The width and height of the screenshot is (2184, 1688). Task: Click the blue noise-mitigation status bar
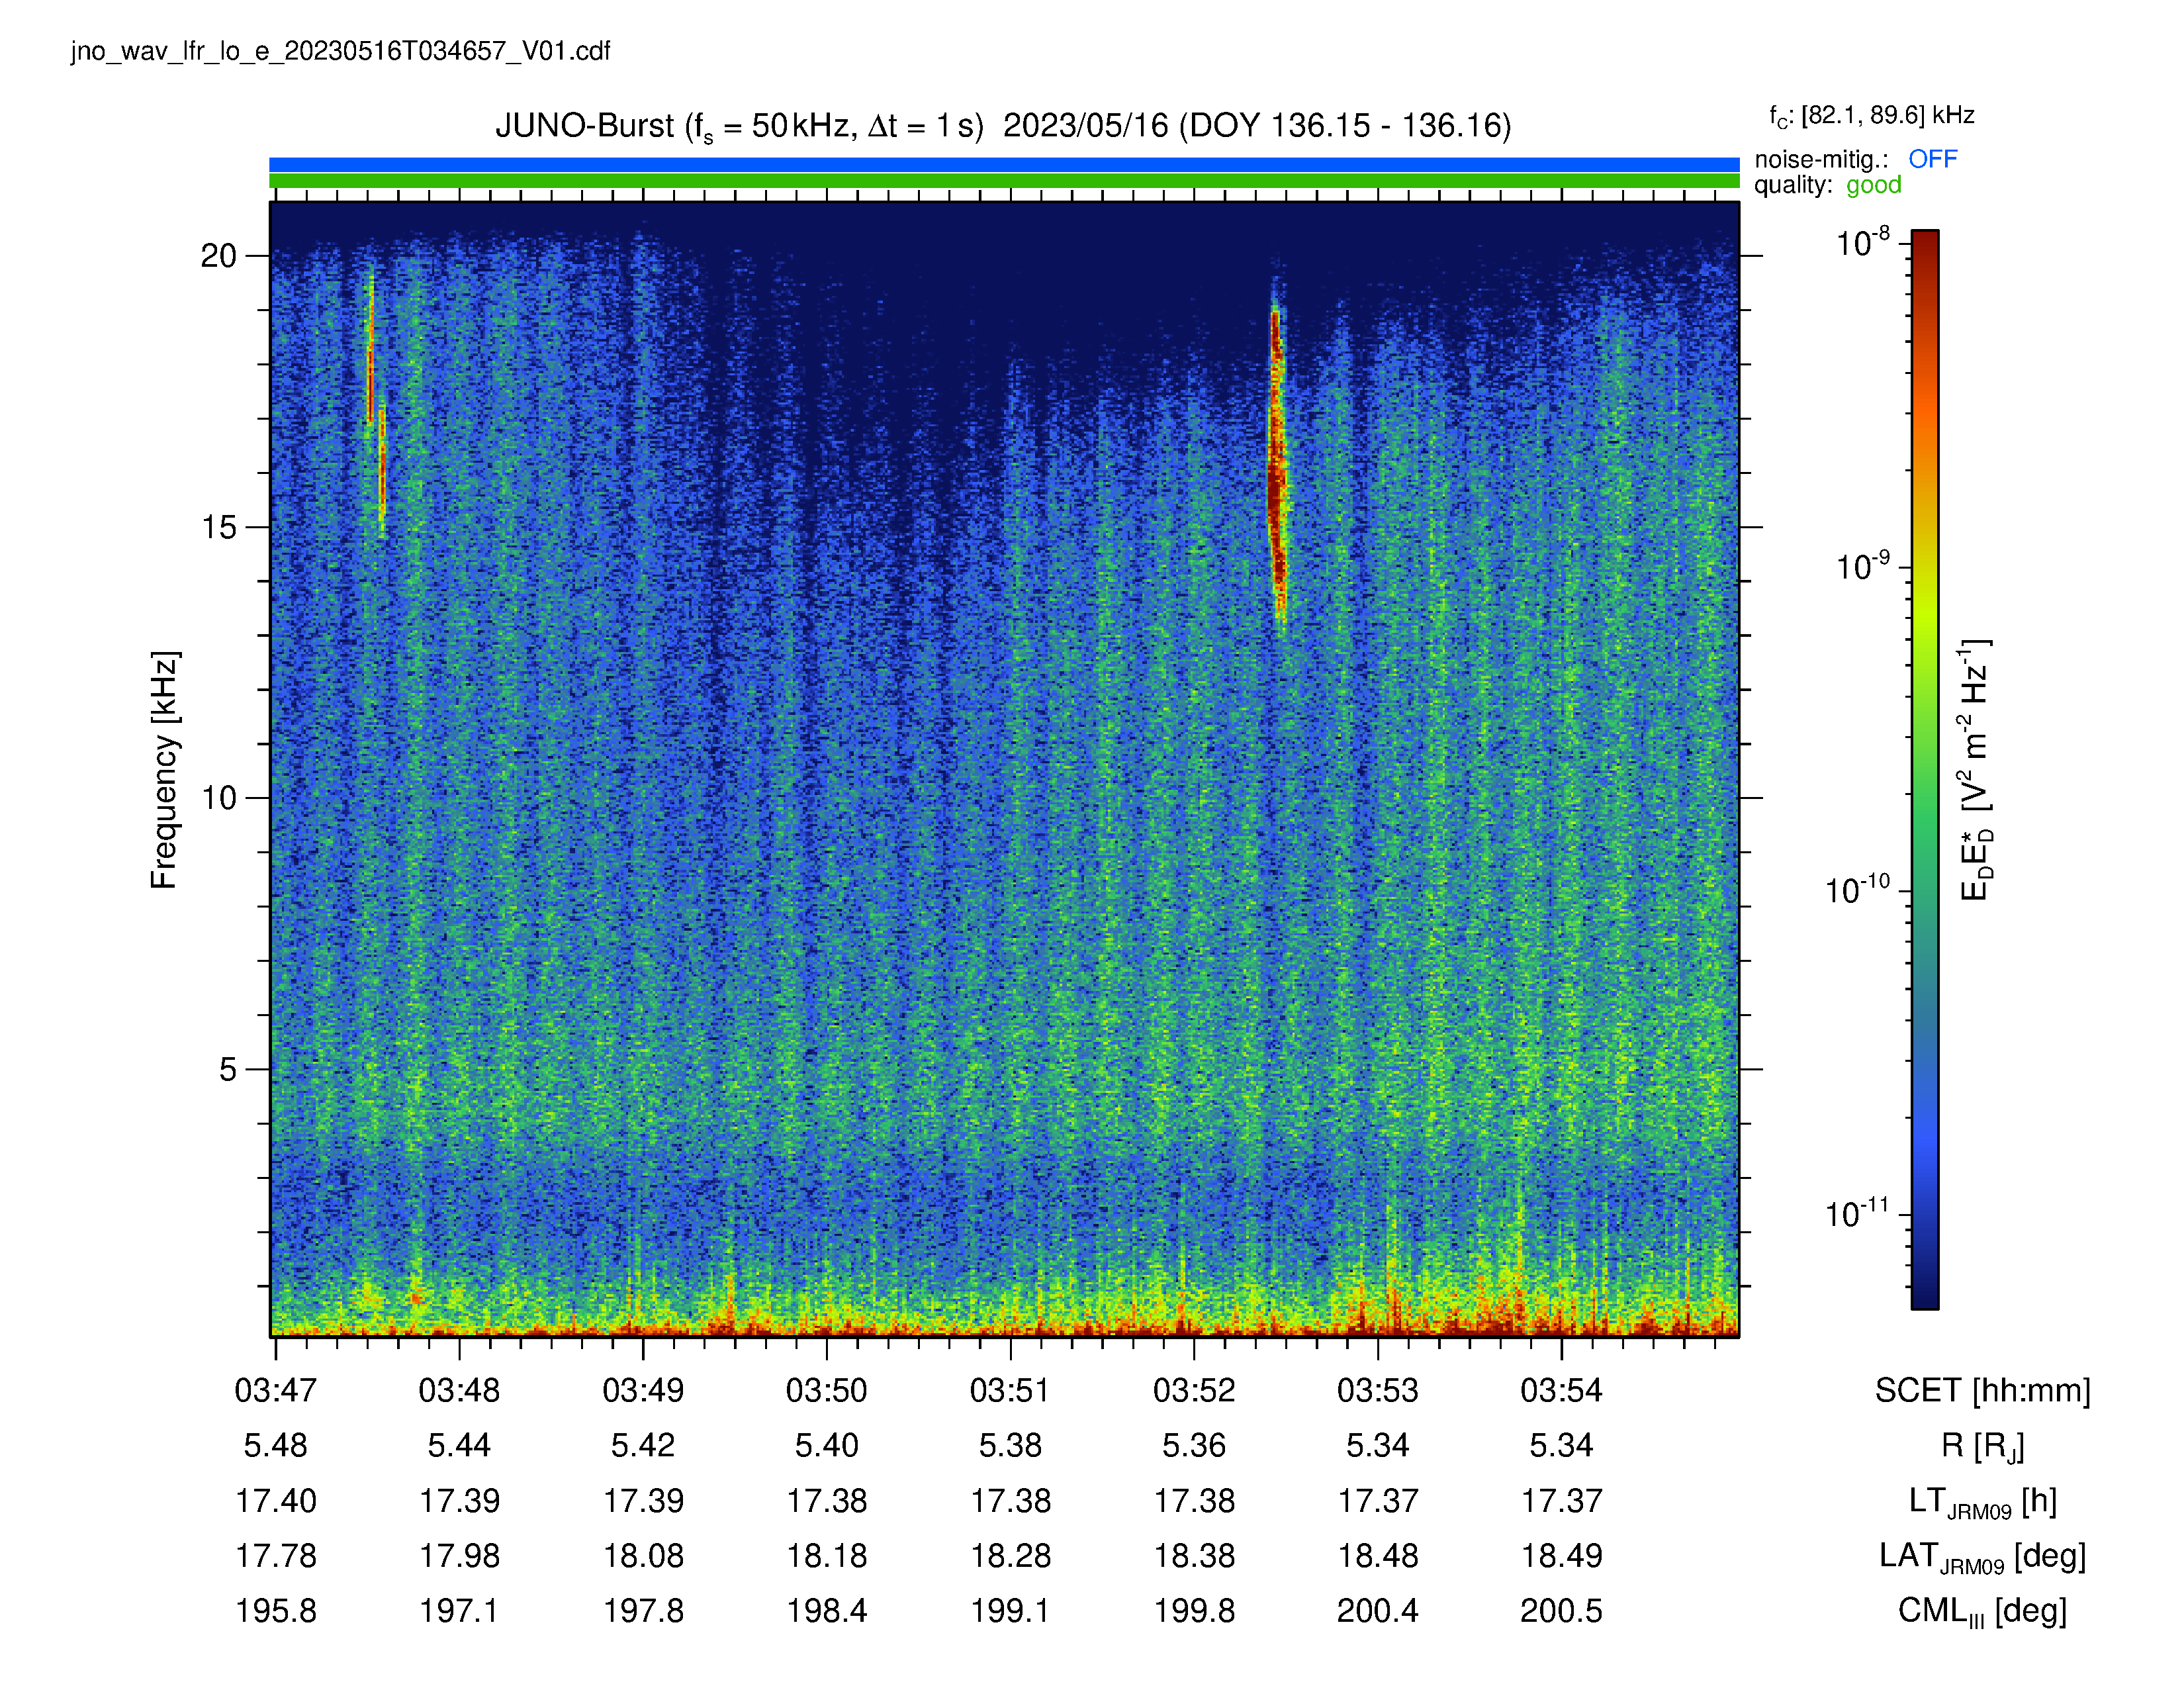tap(1004, 164)
